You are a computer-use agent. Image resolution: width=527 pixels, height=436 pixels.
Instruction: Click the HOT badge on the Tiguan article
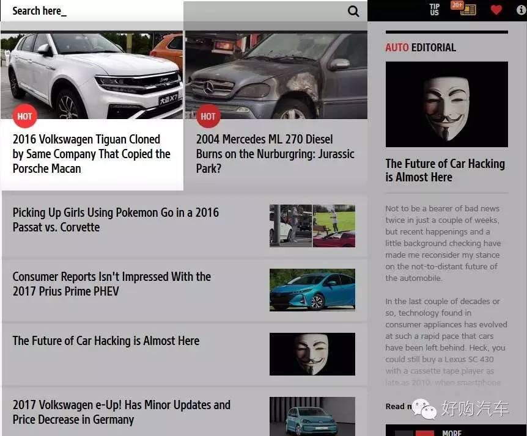tap(24, 116)
